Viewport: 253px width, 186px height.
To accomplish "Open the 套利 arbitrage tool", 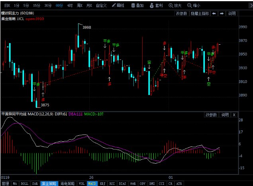I will pyautogui.click(x=157, y=6).
